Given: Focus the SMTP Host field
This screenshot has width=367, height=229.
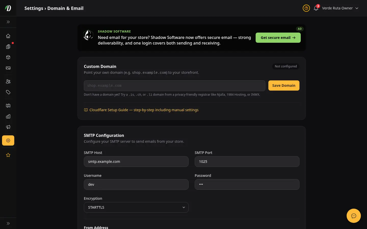Looking at the screenshot, I should pos(136,162).
